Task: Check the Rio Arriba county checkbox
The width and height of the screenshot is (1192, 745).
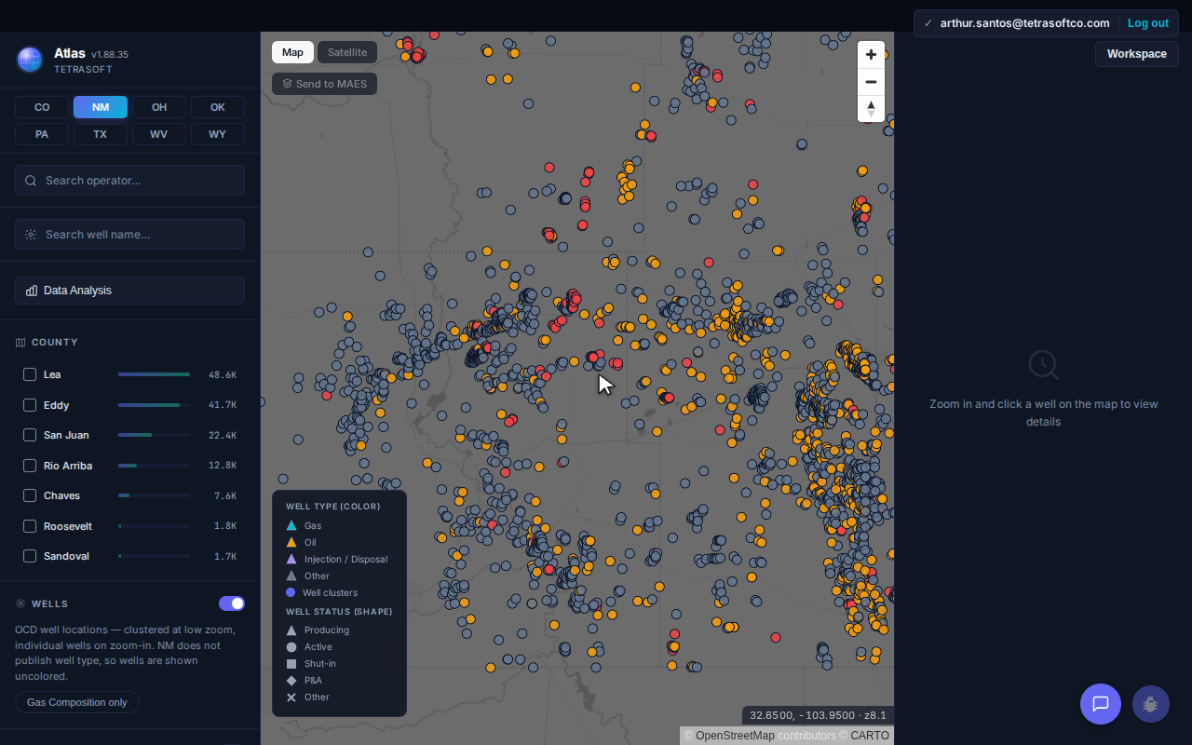Action: click(30, 466)
